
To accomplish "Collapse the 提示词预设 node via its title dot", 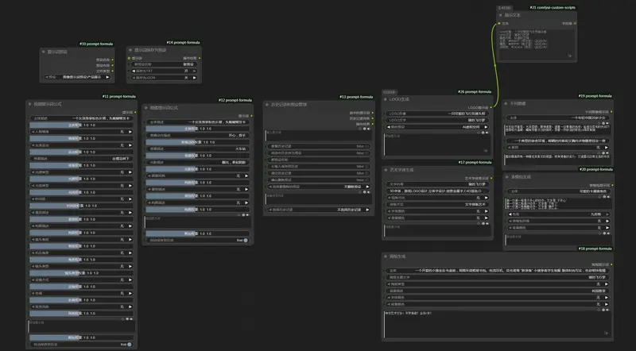I will pos(44,52).
